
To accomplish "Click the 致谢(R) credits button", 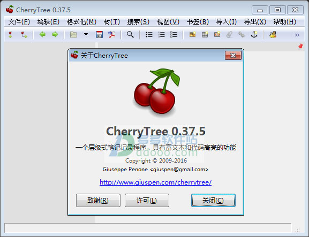I will (x=98, y=201).
